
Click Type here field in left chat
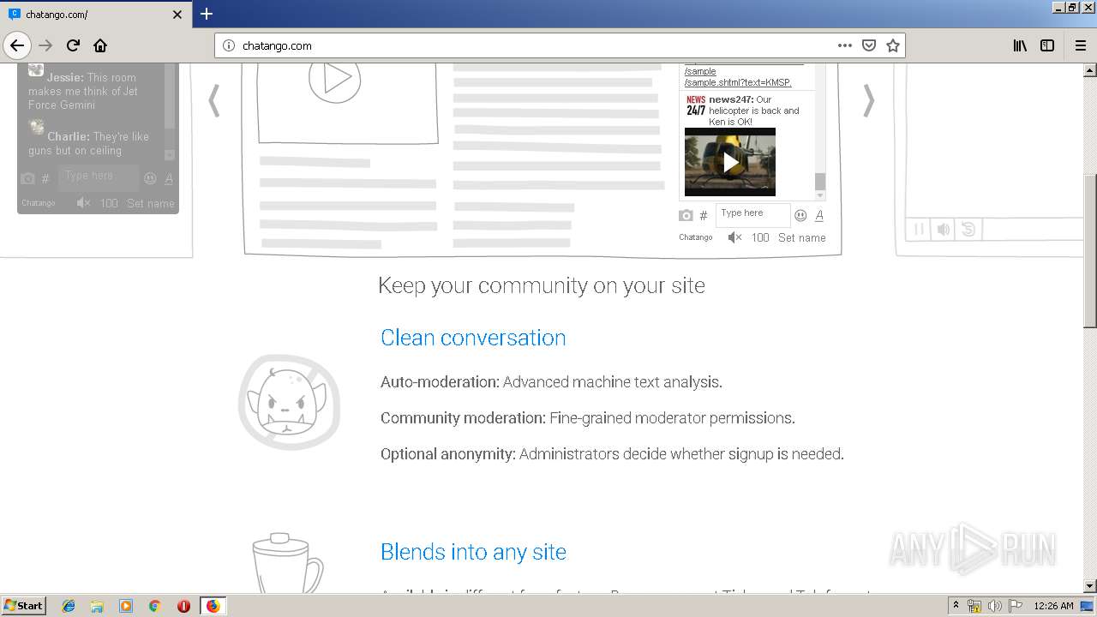coord(99,177)
